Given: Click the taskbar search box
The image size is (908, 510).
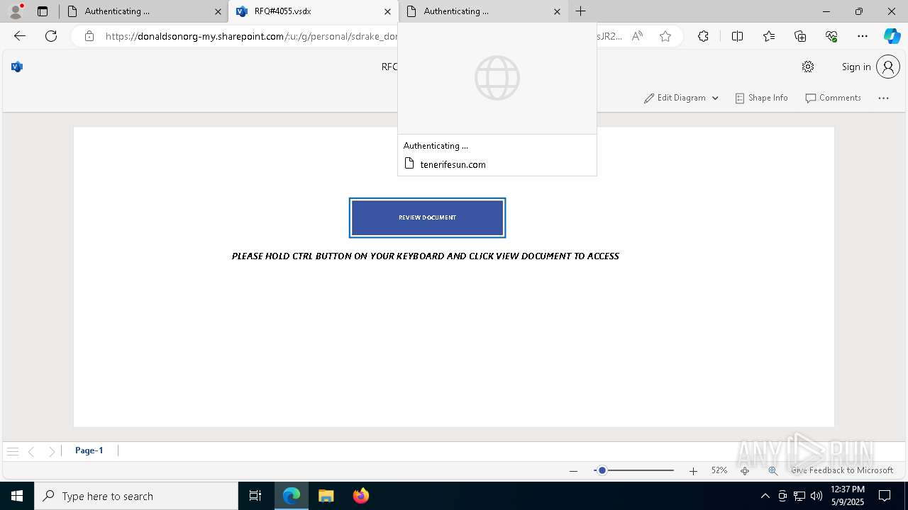Looking at the screenshot, I should point(136,496).
